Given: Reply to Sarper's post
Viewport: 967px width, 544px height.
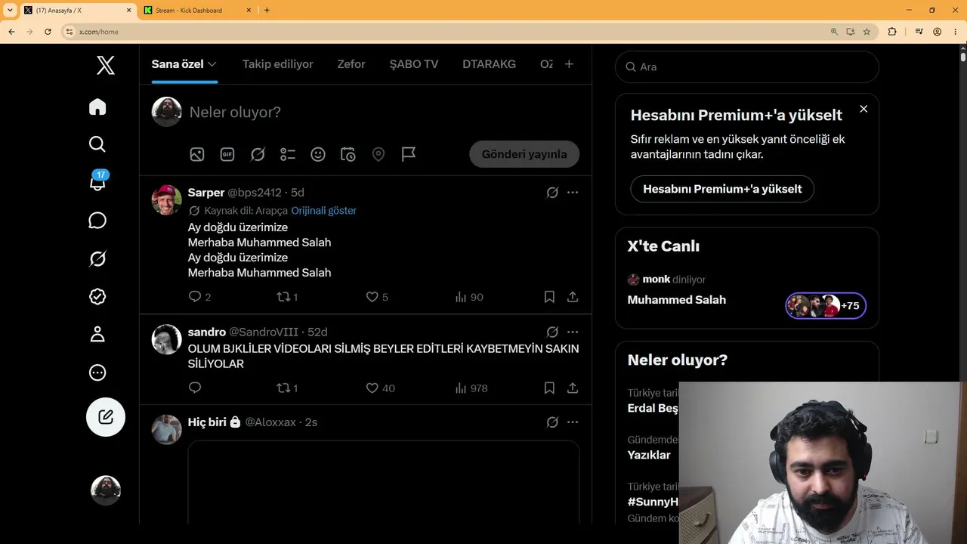Looking at the screenshot, I should 195,297.
